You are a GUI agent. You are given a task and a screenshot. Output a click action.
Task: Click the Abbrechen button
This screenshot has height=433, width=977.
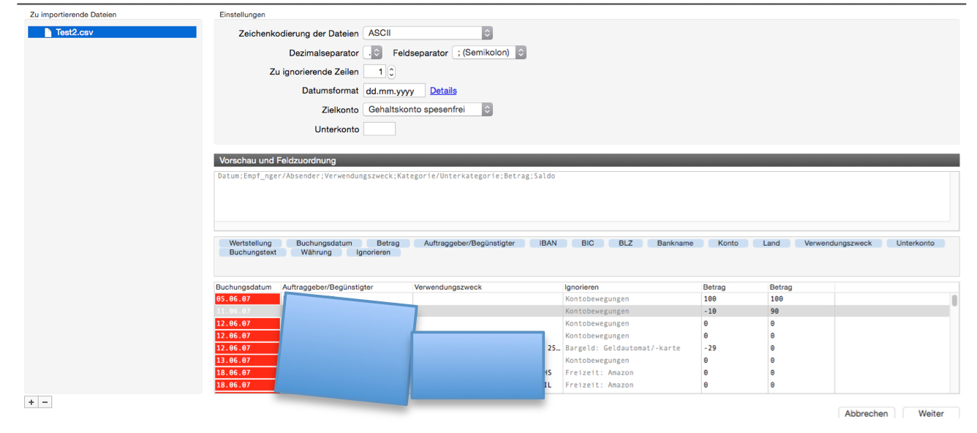click(x=866, y=413)
